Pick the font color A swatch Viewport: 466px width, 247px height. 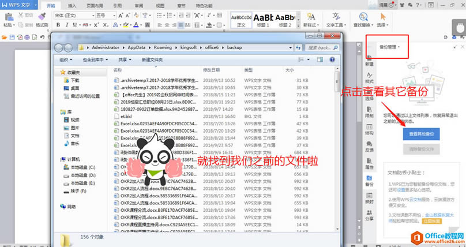pyautogui.click(x=136, y=25)
